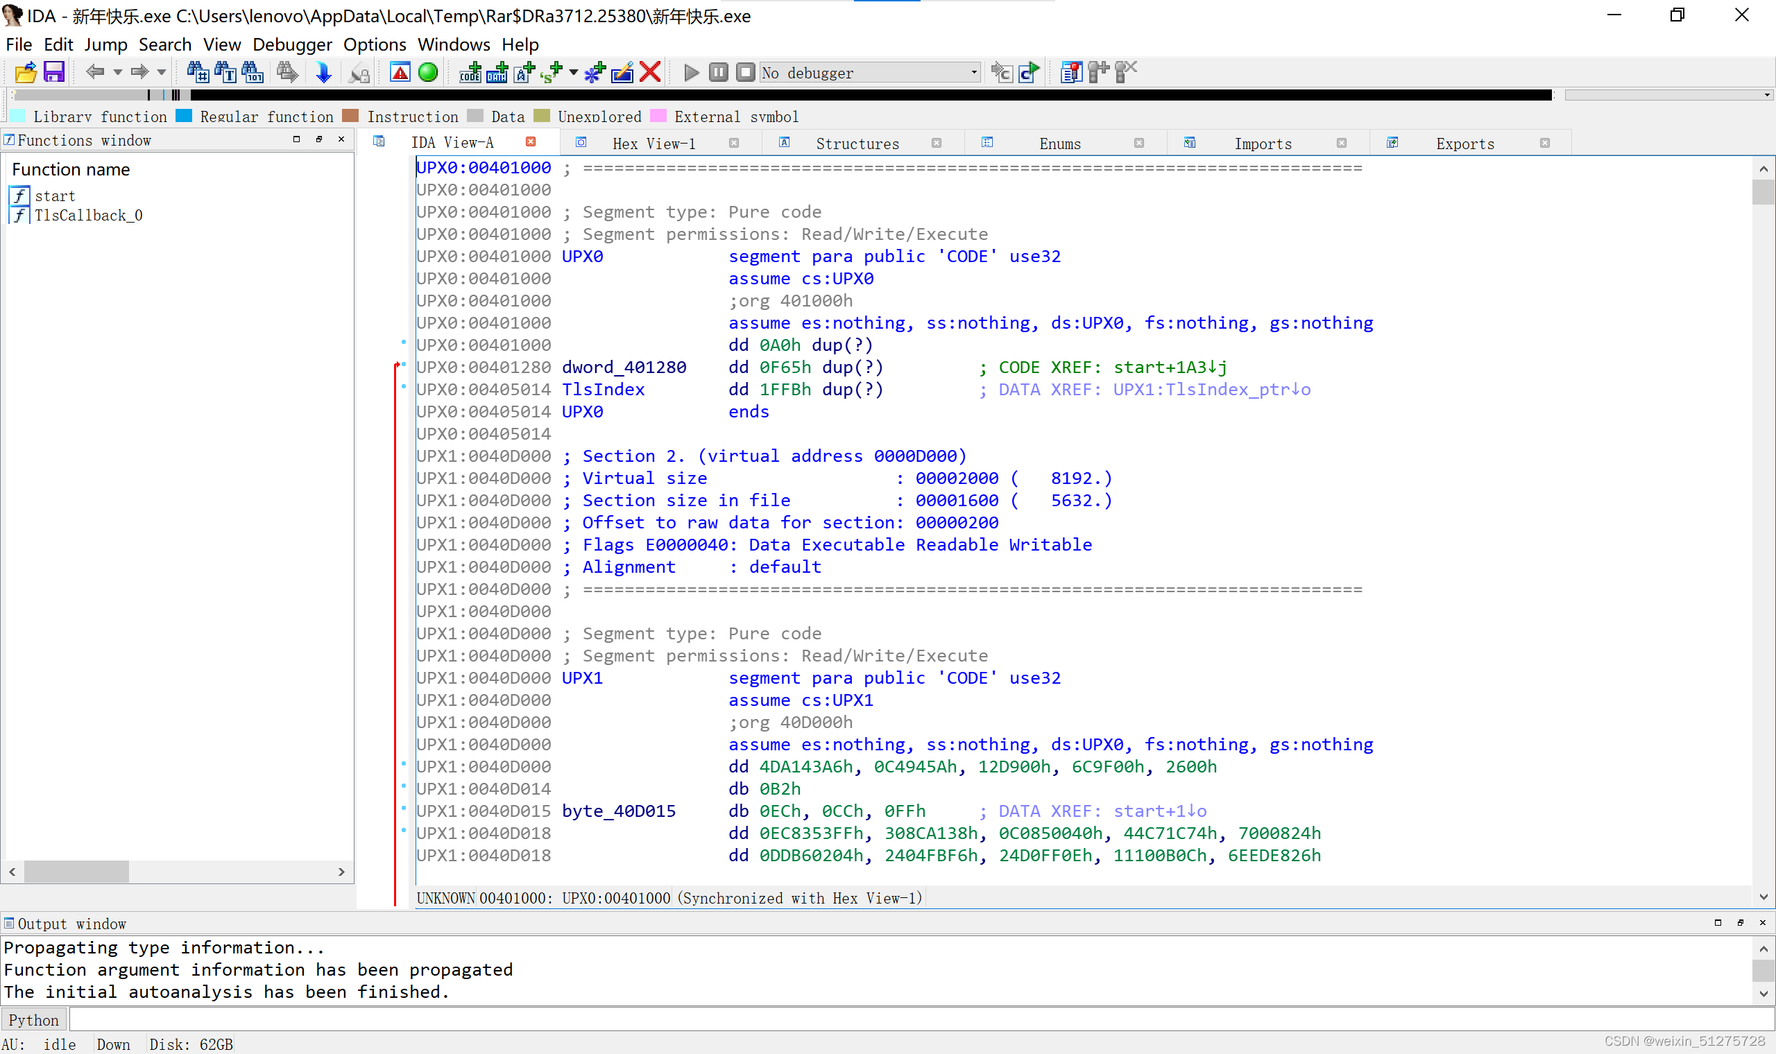This screenshot has height=1054, width=1776.
Task: Close the Structures tab
Action: tap(937, 143)
